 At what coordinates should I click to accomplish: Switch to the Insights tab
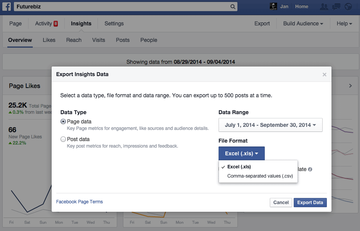click(81, 23)
